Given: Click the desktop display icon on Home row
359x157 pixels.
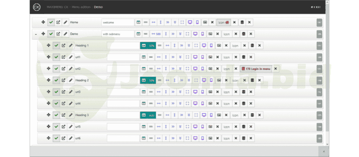Looking at the screenshot, I should [x=190, y=22].
